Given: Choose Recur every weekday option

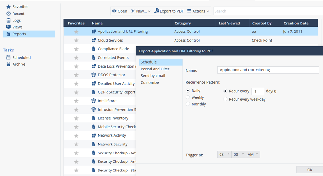Looking at the screenshot, I should 226,99.
